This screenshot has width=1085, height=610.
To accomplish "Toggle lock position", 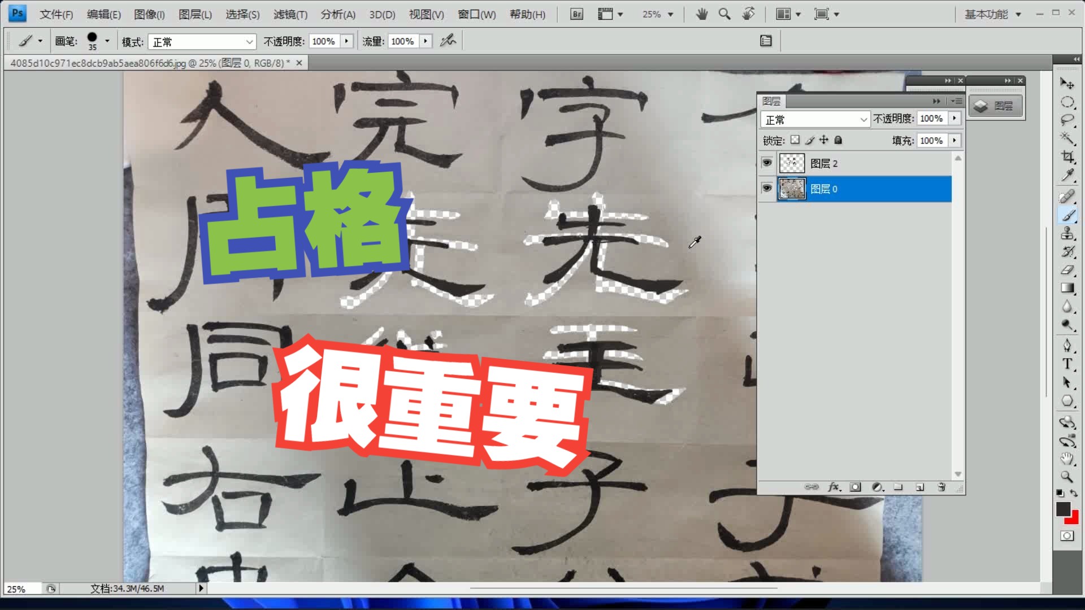I will 824,140.
